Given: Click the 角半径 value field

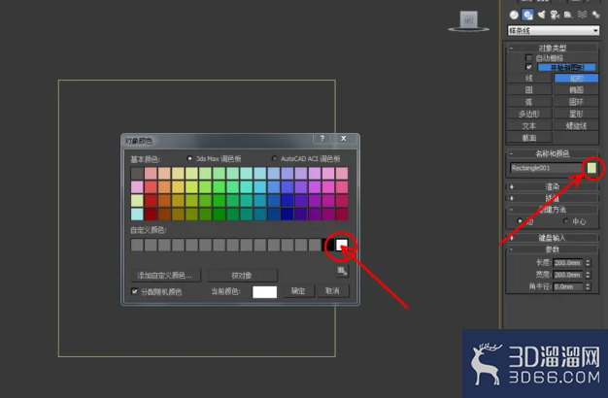Looking at the screenshot, I should [x=568, y=286].
